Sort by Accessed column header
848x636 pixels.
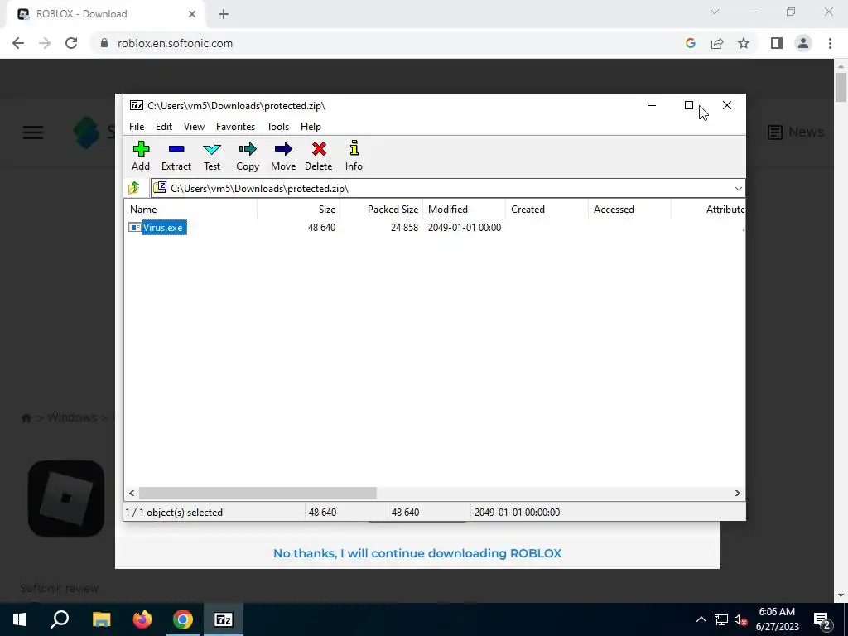pyautogui.click(x=629, y=210)
